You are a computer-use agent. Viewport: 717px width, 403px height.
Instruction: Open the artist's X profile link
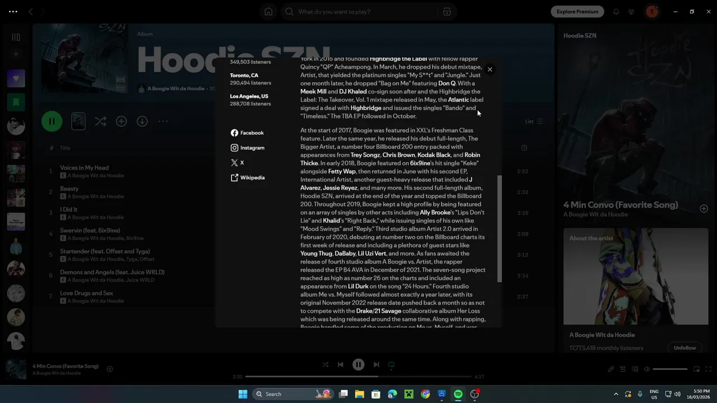[x=238, y=163]
